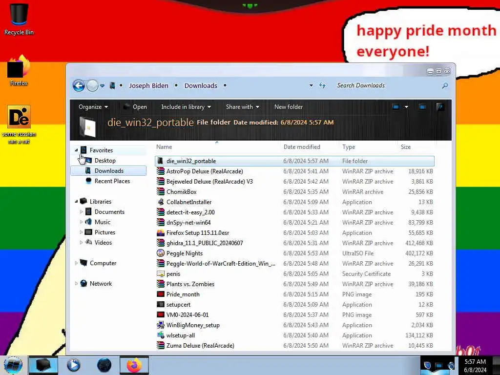Viewport: 500px width, 375px height.
Task: Toggle the preview pane icon
Action: point(422,107)
